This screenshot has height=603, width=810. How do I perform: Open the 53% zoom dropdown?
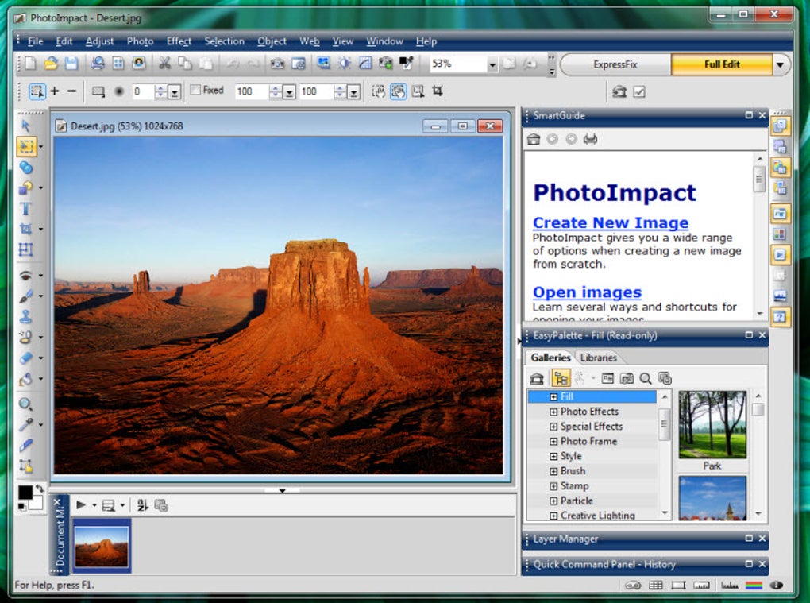point(492,64)
